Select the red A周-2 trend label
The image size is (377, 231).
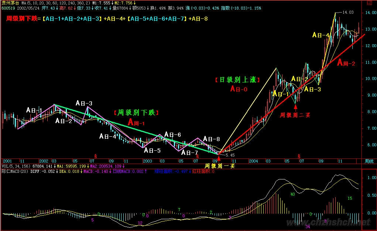tap(346, 63)
